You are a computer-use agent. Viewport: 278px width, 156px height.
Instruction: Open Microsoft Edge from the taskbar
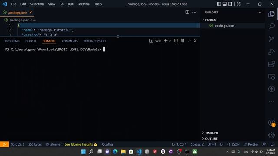[115, 152]
